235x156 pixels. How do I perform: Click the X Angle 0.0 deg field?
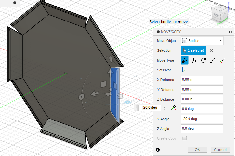[202, 109]
